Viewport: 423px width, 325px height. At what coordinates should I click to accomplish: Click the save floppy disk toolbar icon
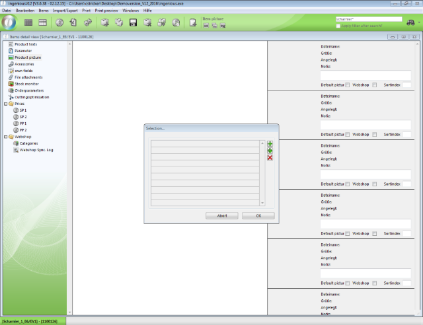coord(133,23)
